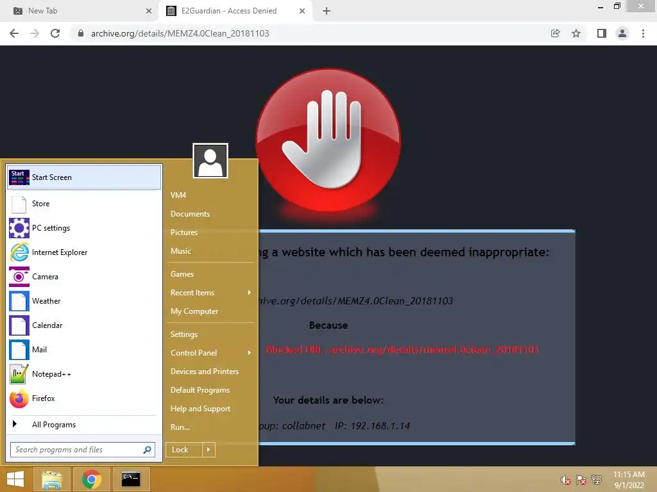View site information padlock icon
The height and width of the screenshot is (492, 657).
pos(81,33)
